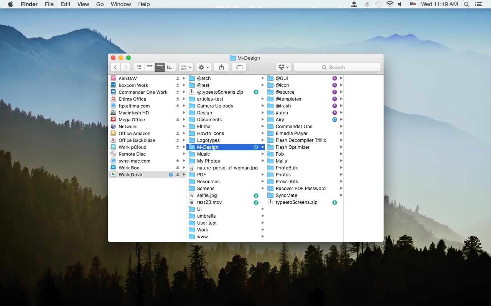Image resolution: width=491 pixels, height=306 pixels.
Task: Open the File menu
Action: tap(49, 4)
